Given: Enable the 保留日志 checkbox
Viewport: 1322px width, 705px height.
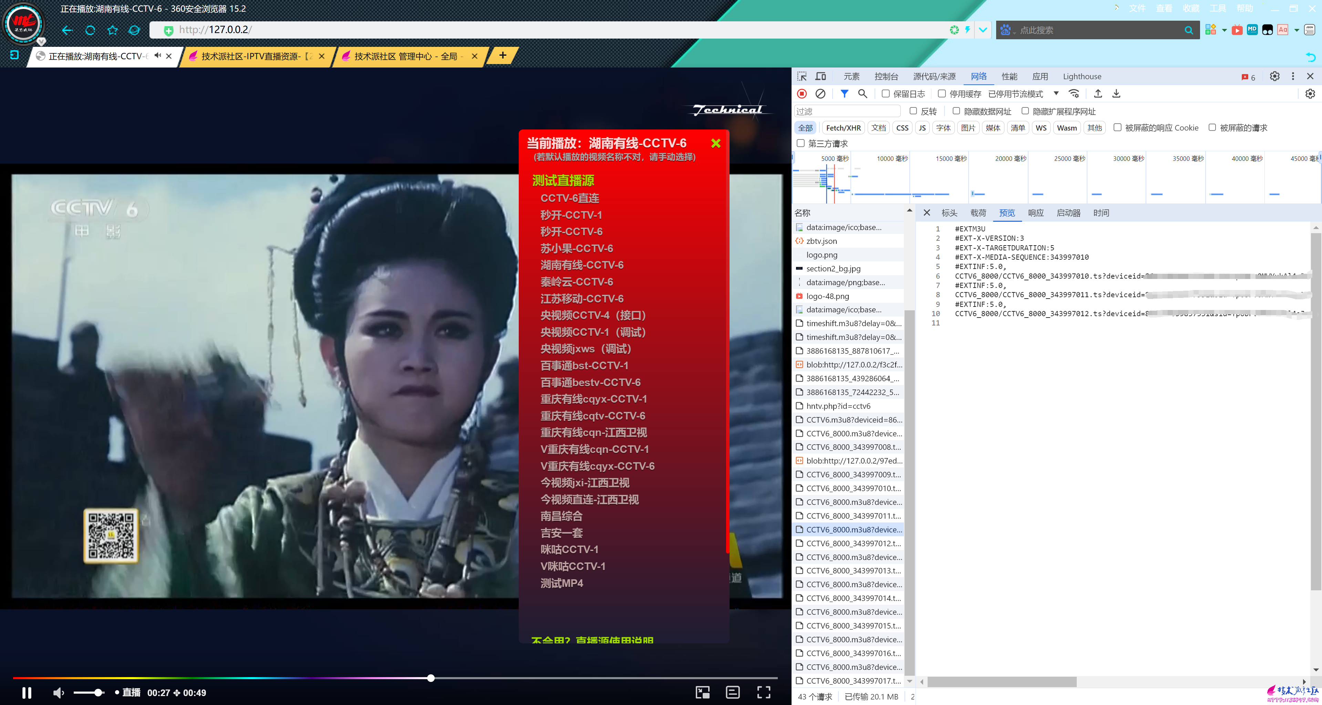Looking at the screenshot, I should click(x=885, y=94).
